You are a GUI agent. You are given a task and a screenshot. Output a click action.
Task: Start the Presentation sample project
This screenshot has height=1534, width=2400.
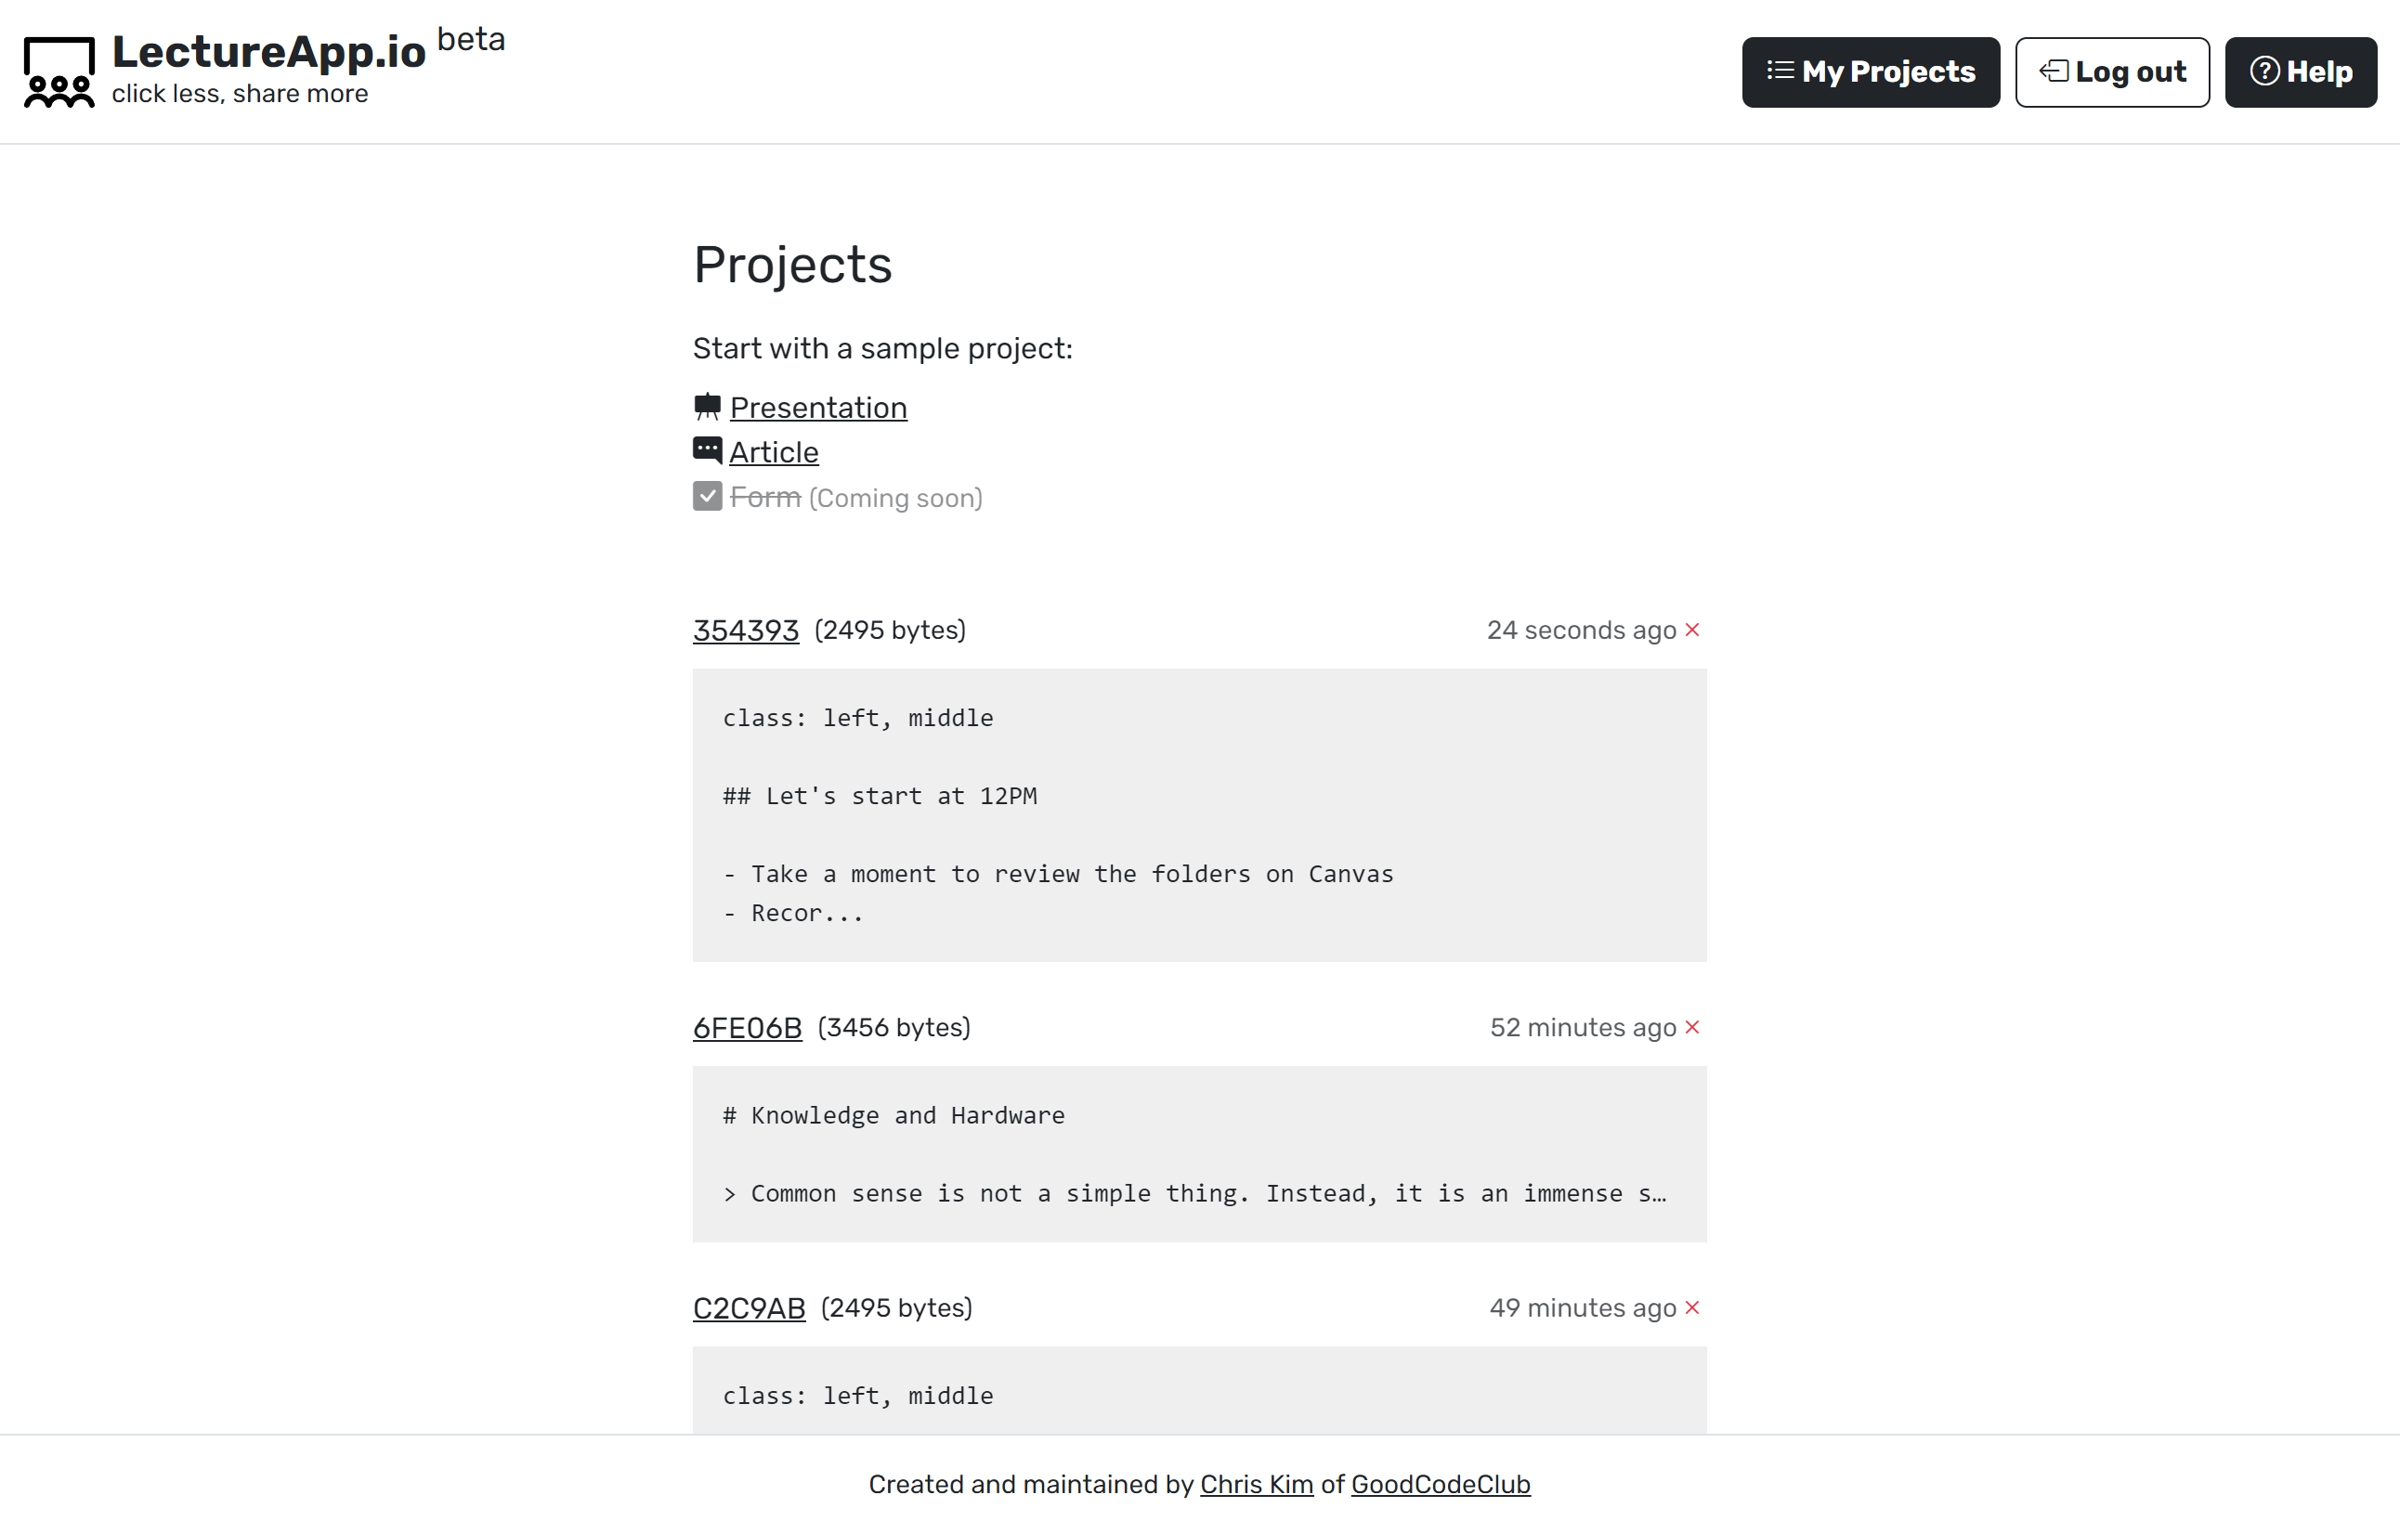(818, 407)
